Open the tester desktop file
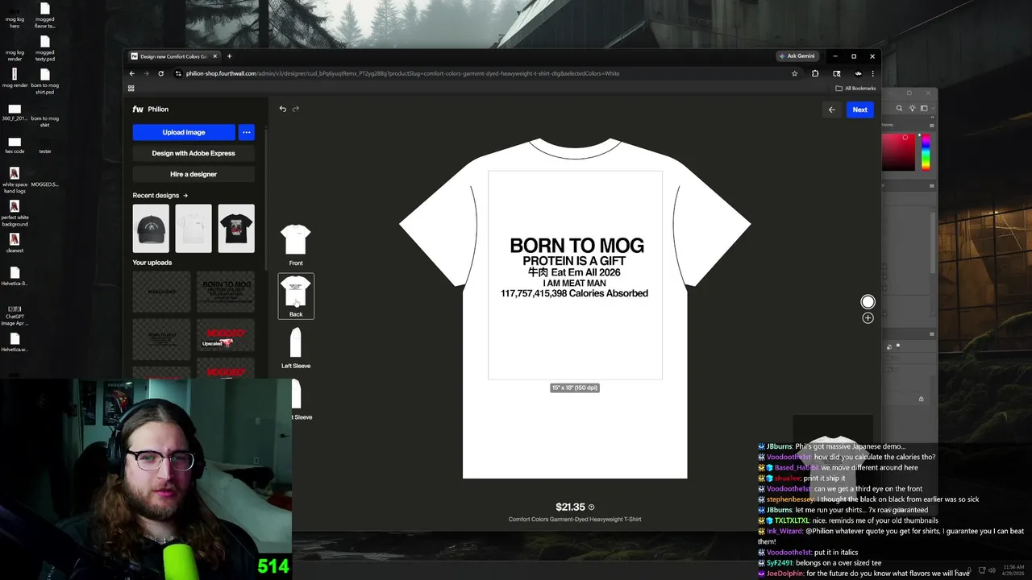The width and height of the screenshot is (1032, 580). pyautogui.click(x=45, y=145)
